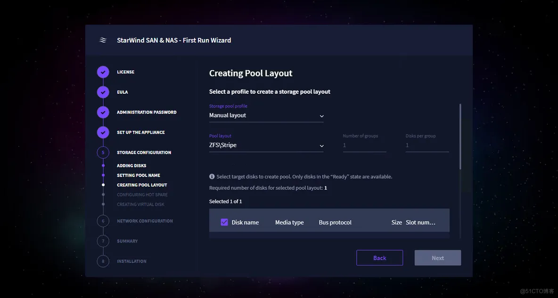Click the "Select a profile to create" subtitle
The width and height of the screenshot is (558, 298).
pyautogui.click(x=270, y=92)
